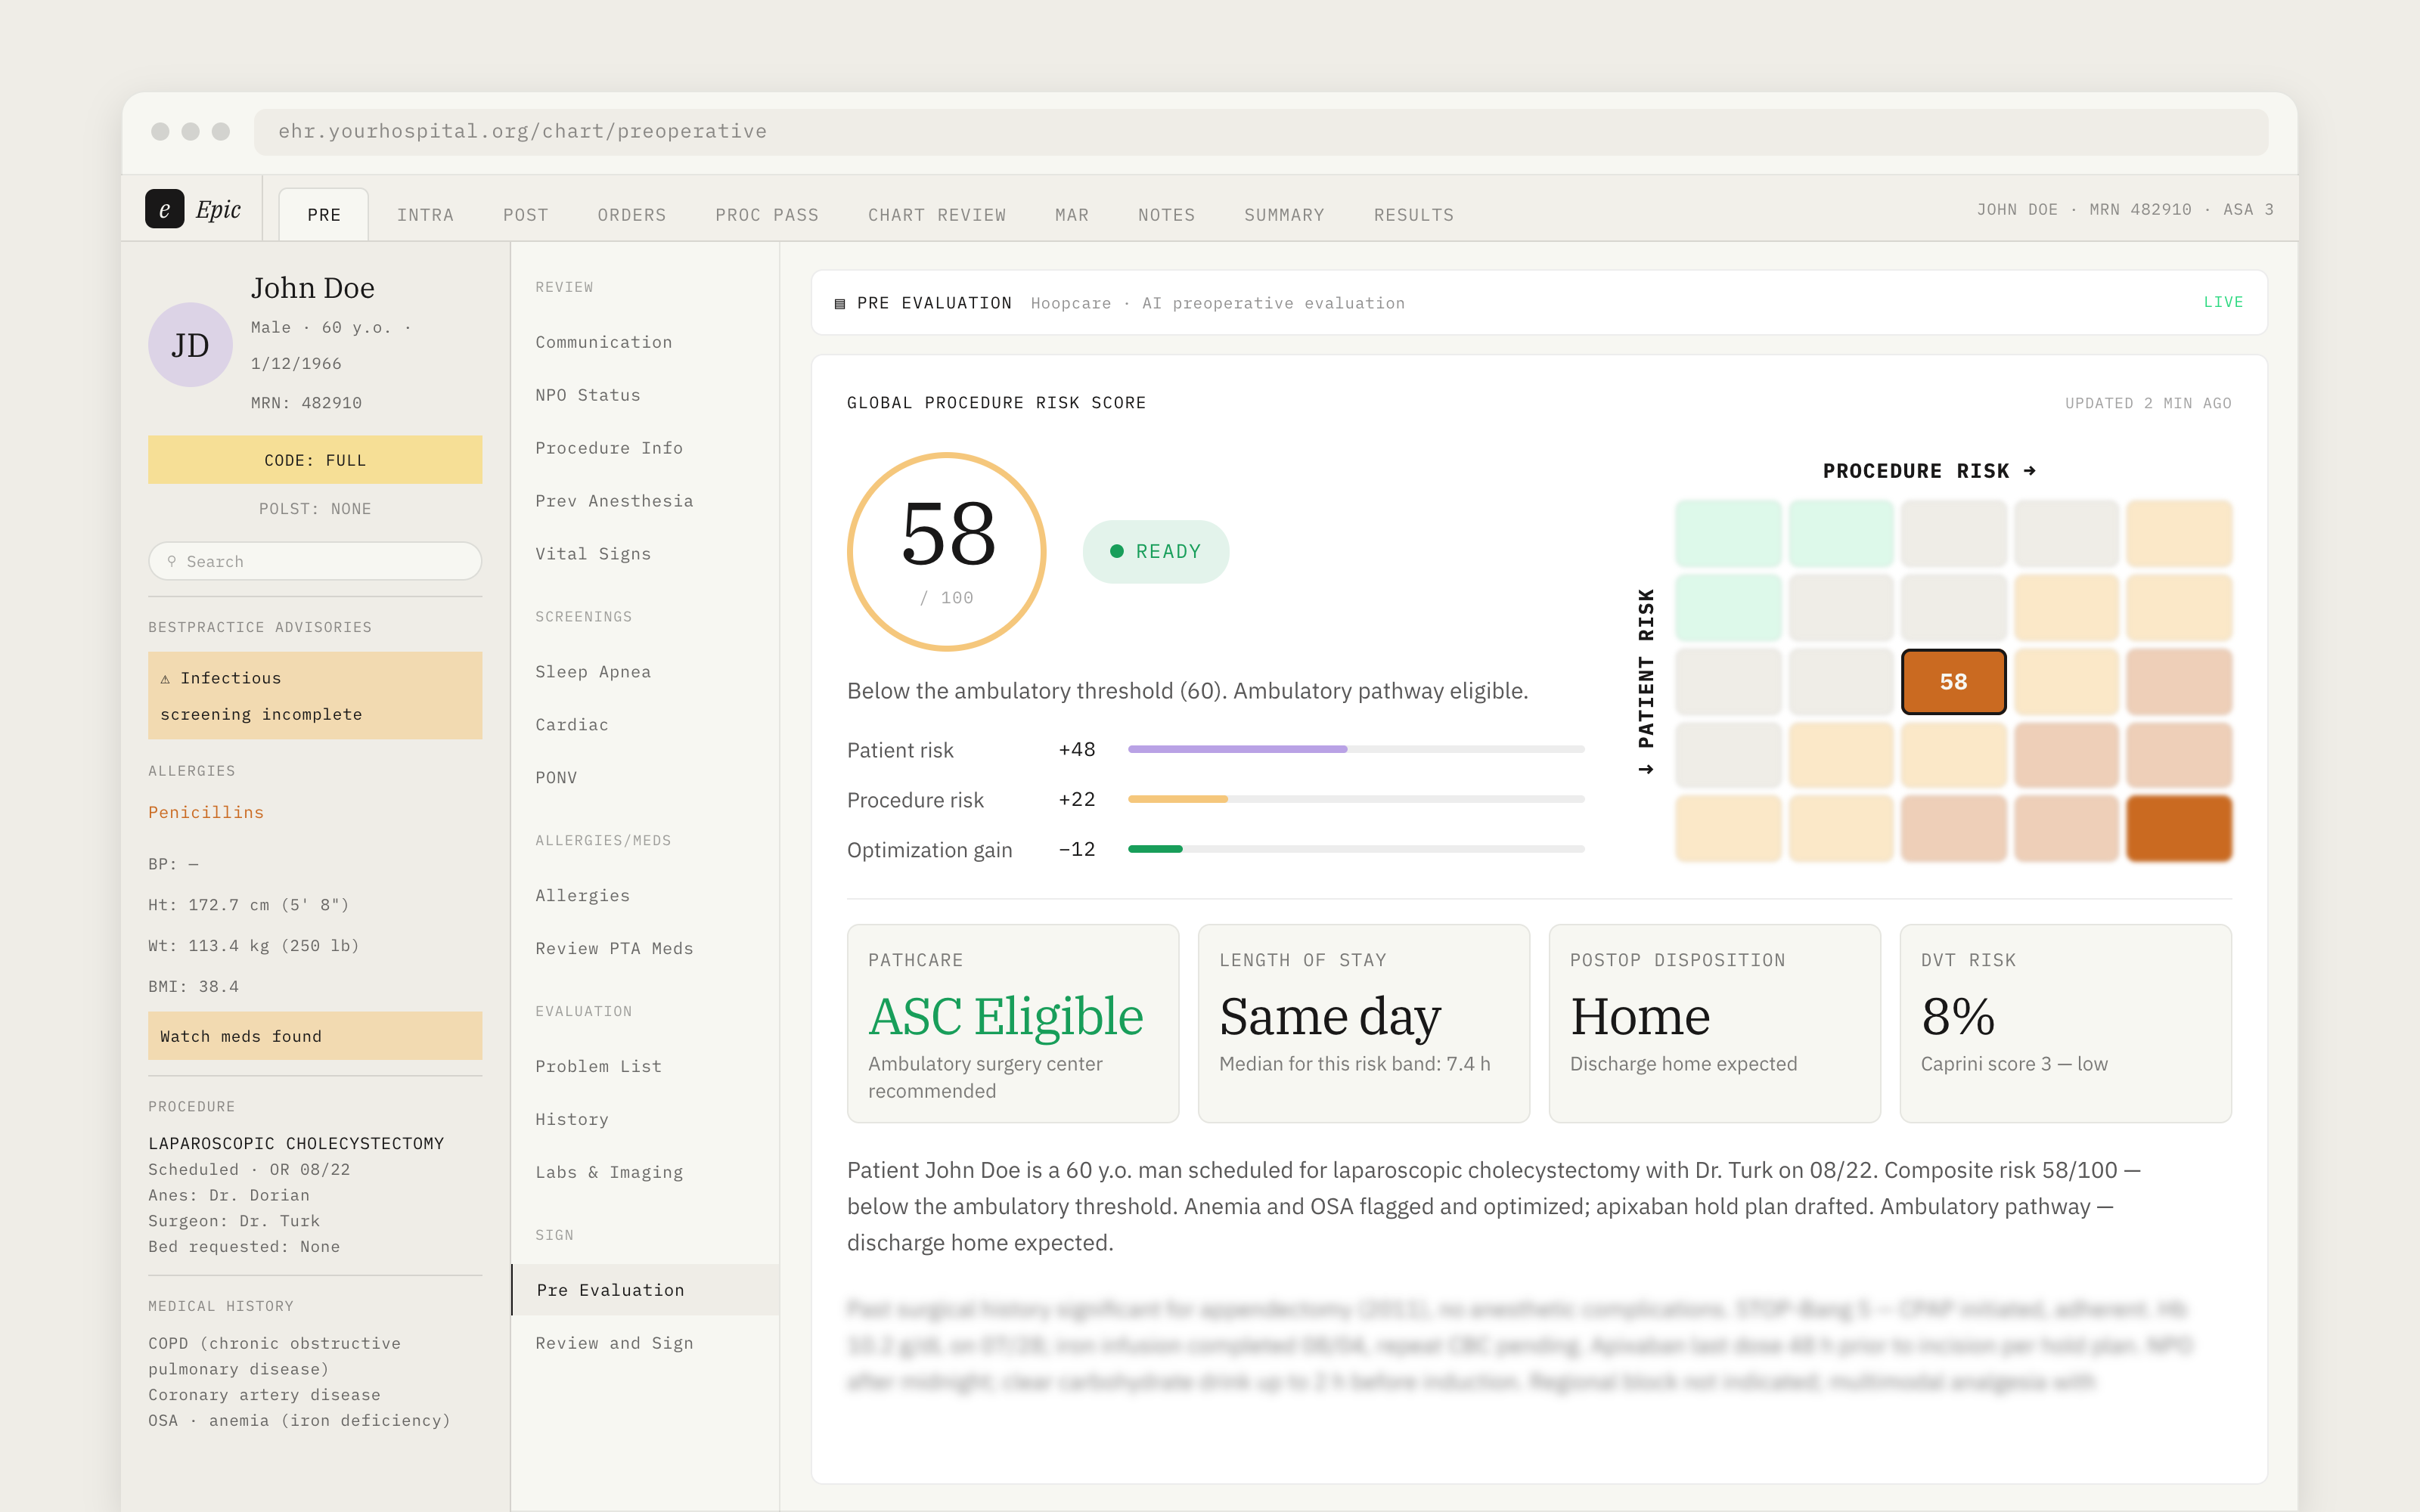
Task: Open the DVT Risk 8% card
Action: (x=2066, y=1023)
